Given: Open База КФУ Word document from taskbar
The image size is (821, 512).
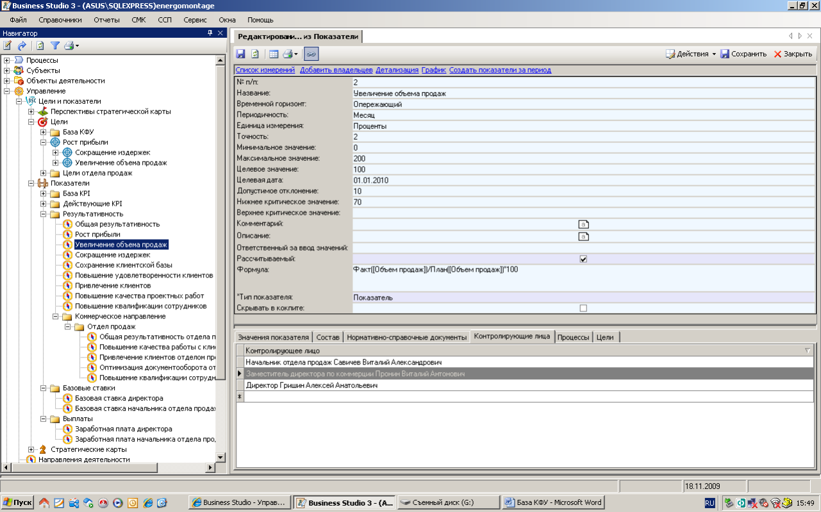Looking at the screenshot, I should (552, 503).
